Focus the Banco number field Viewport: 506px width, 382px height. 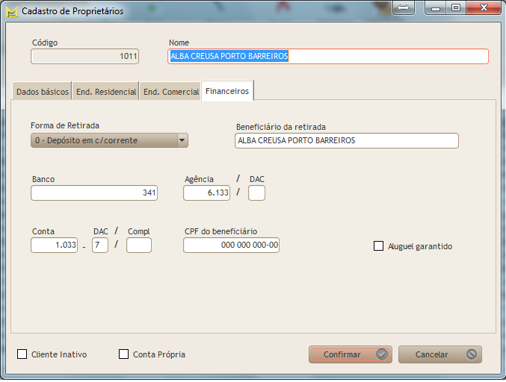coord(94,193)
